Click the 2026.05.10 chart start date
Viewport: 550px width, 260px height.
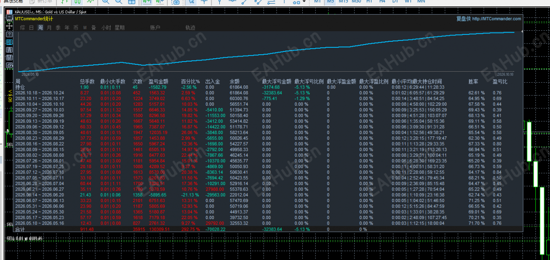[x=30, y=74]
